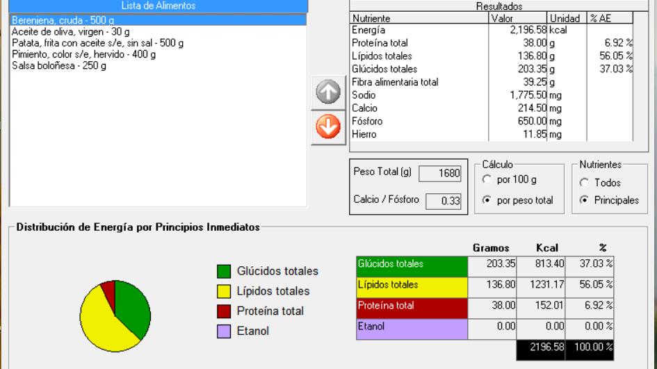Select the 'Patata, frita con aceite' entry
This screenshot has width=657, height=369.
pyautogui.click(x=97, y=43)
